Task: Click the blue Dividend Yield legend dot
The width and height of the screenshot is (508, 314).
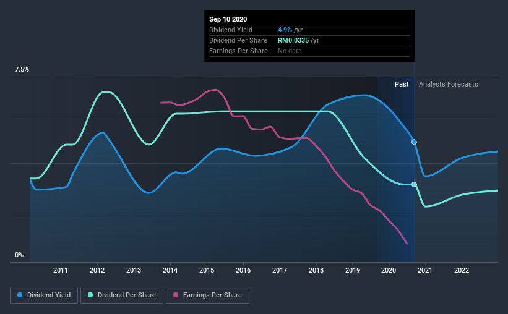Action: click(20, 295)
